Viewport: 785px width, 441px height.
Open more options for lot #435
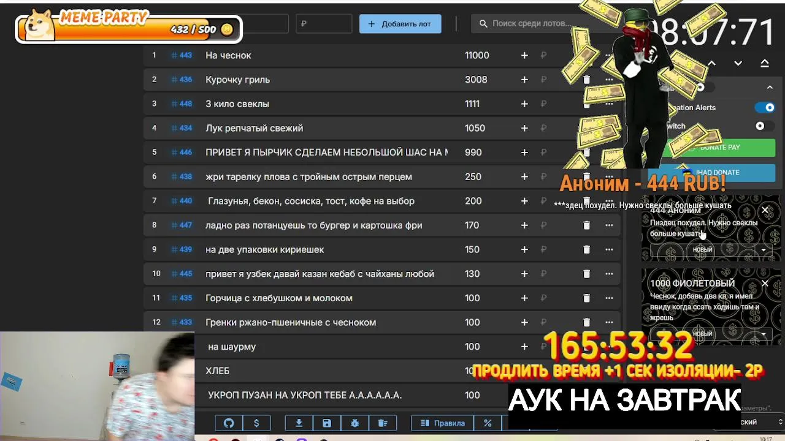(x=609, y=298)
